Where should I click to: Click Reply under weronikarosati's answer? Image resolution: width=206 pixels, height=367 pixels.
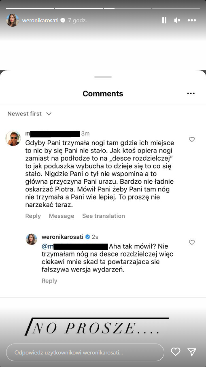[x=49, y=281]
